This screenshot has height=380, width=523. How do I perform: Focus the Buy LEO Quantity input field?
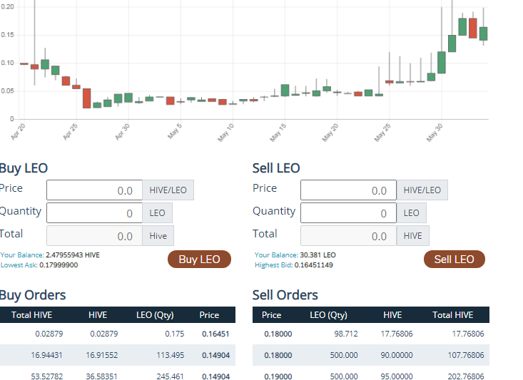pos(94,212)
